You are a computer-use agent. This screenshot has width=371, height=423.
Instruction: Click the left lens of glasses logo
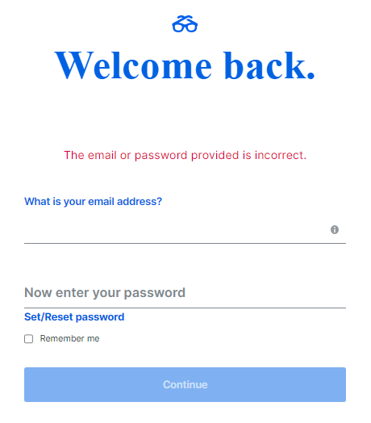(x=178, y=27)
